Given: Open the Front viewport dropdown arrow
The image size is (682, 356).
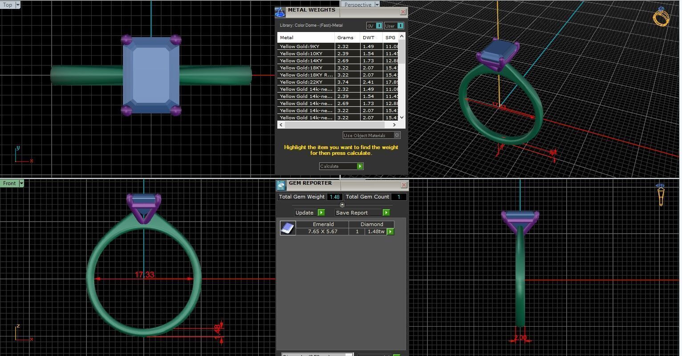Looking at the screenshot, I should [21, 183].
